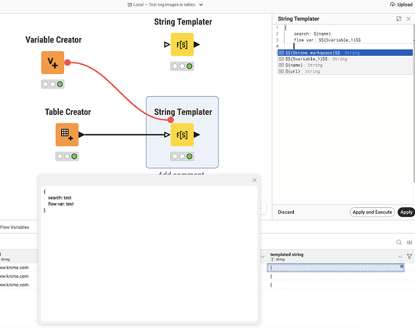415x328 pixels.
Task: Expand the String Templater panel to full size
Action: pos(399,19)
